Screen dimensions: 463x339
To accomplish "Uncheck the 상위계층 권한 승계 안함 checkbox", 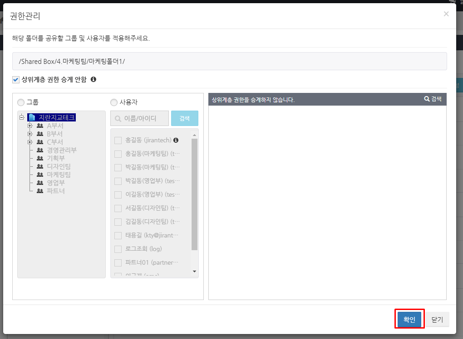I will click(x=16, y=80).
